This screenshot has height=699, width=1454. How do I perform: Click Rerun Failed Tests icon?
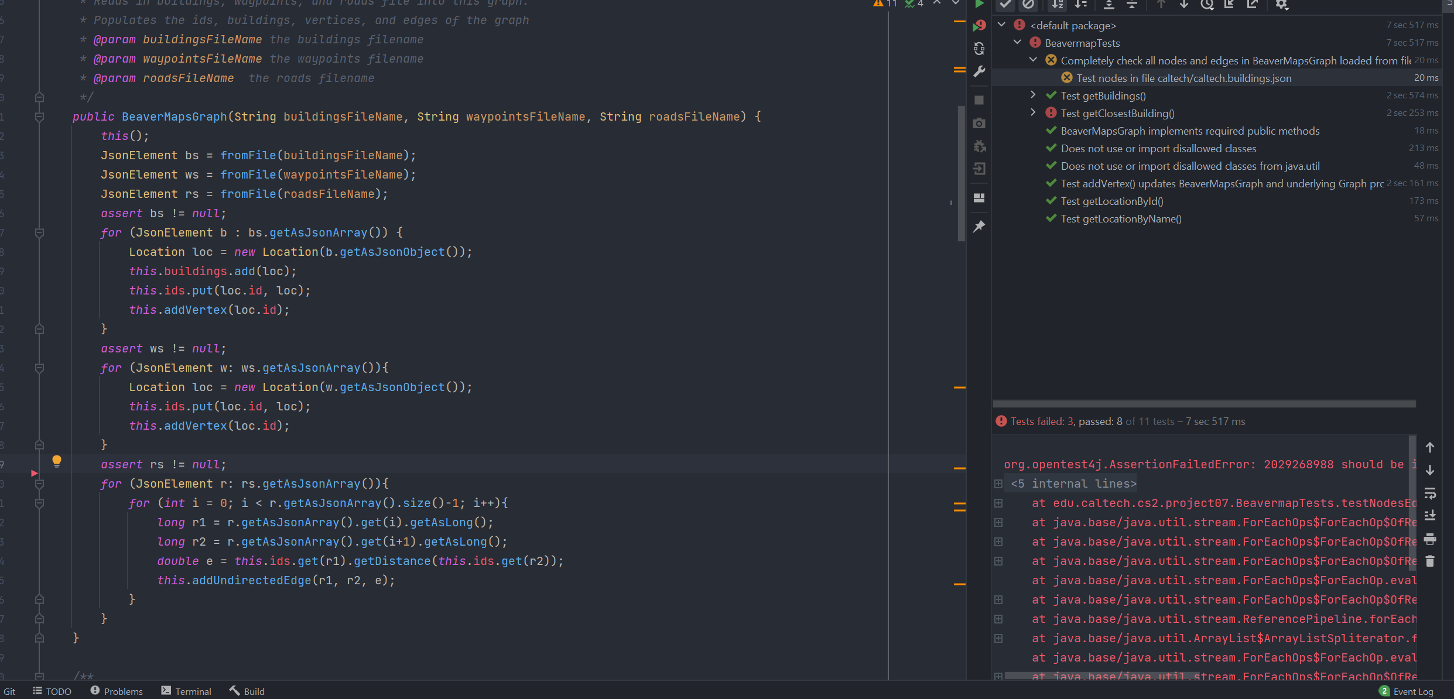(x=979, y=26)
